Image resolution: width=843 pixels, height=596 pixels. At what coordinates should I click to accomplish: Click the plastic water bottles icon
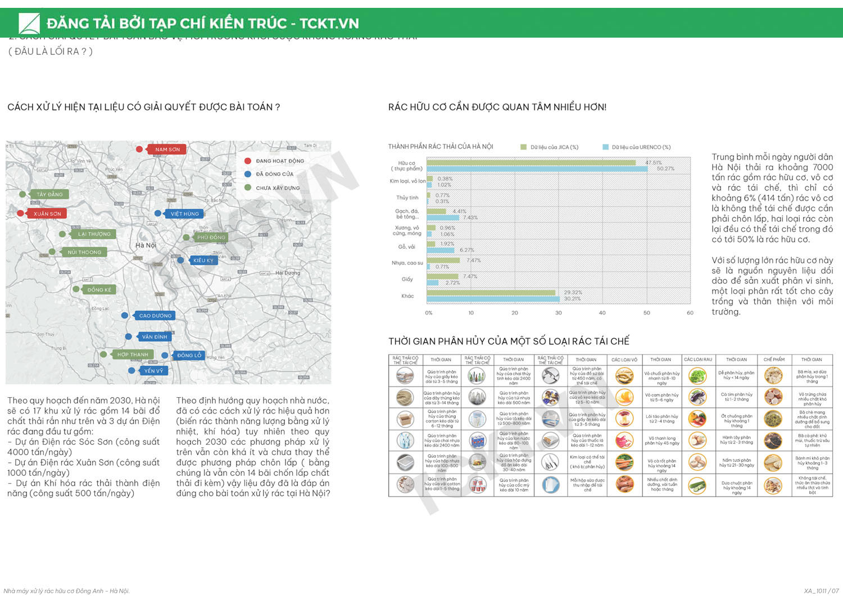tap(405, 440)
